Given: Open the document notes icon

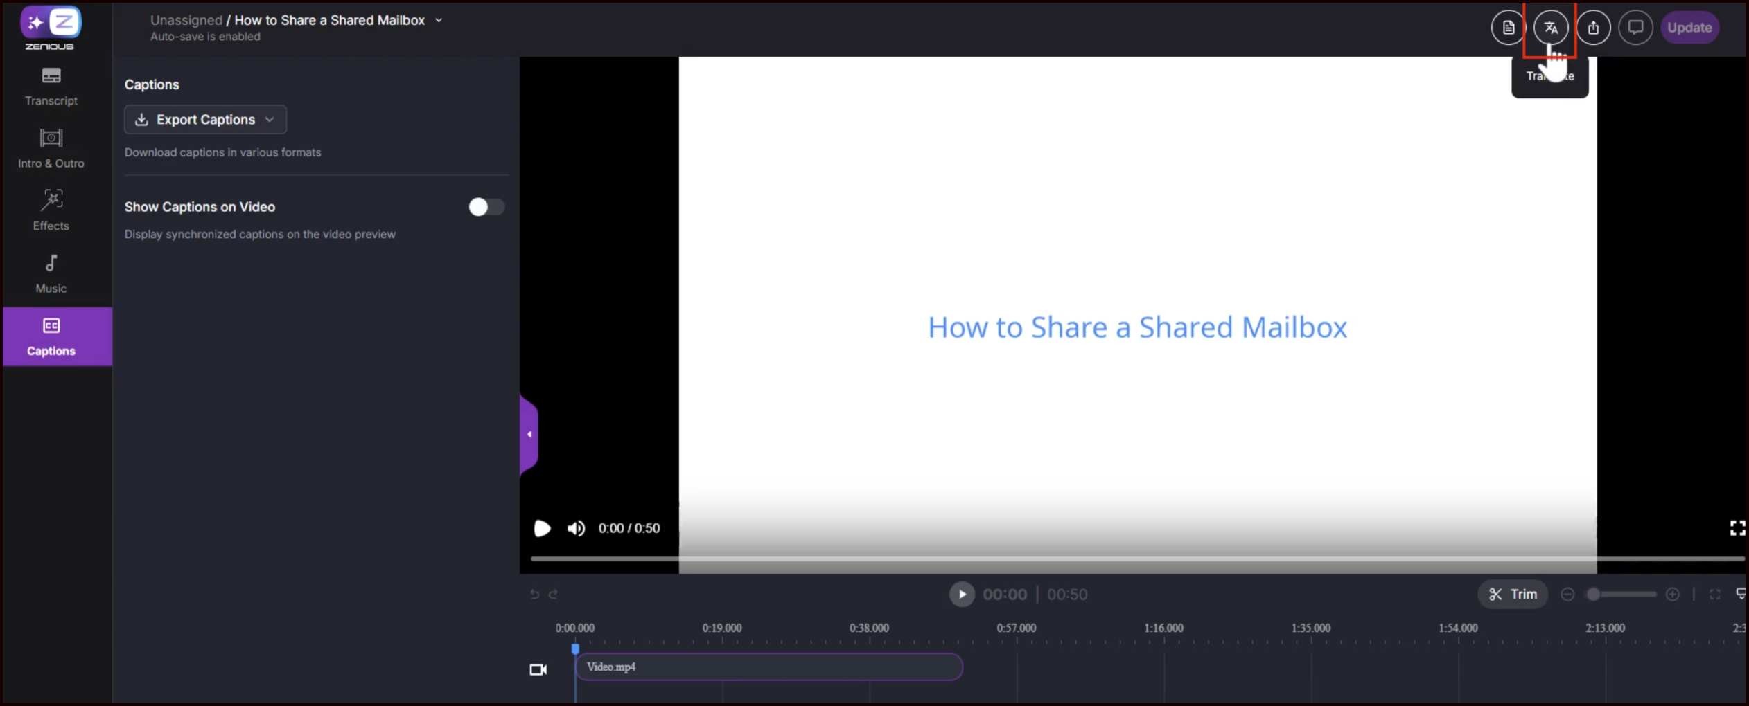Looking at the screenshot, I should click(1508, 28).
